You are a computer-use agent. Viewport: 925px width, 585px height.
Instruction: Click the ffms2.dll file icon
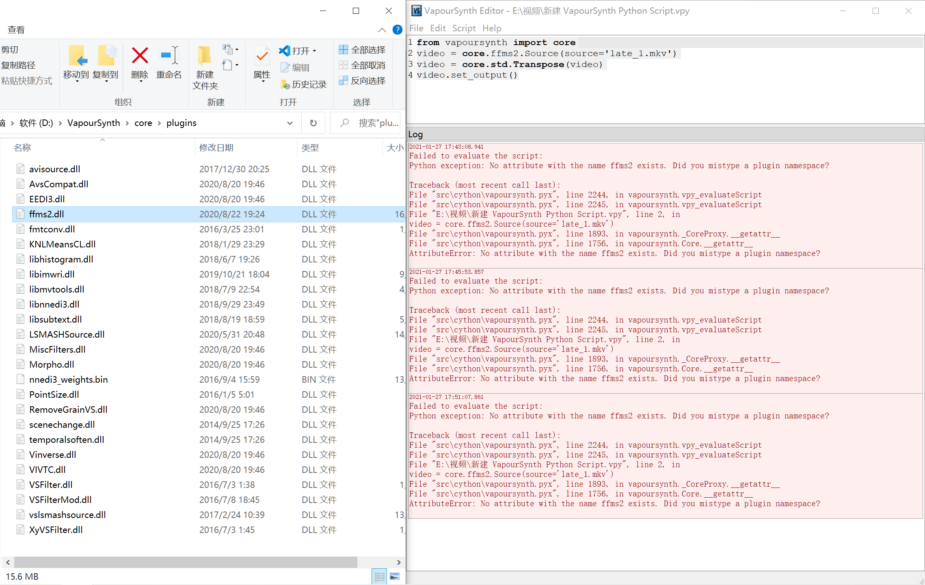[x=21, y=214]
